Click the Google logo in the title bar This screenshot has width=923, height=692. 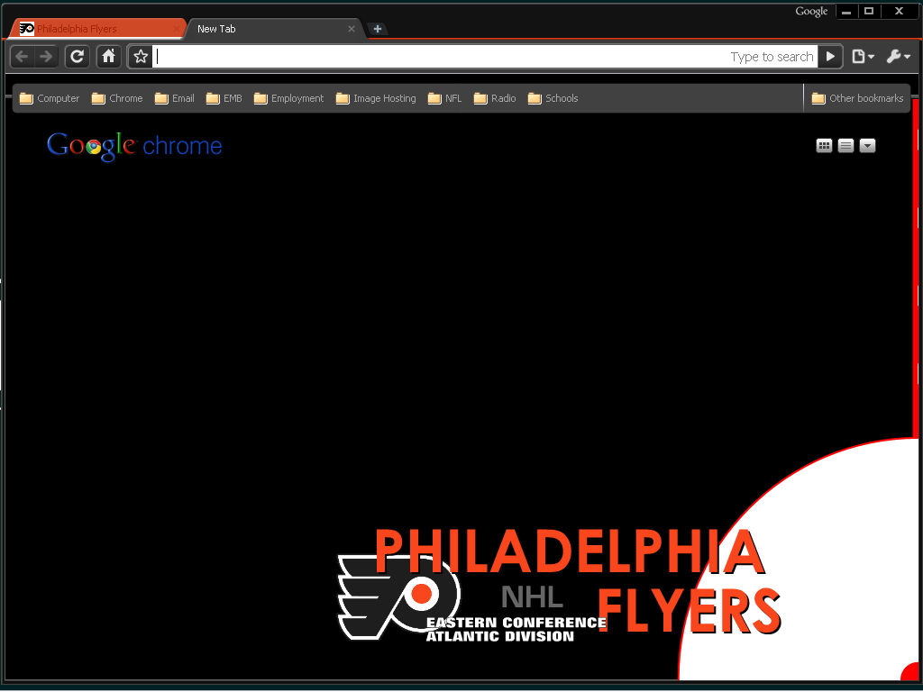(810, 11)
